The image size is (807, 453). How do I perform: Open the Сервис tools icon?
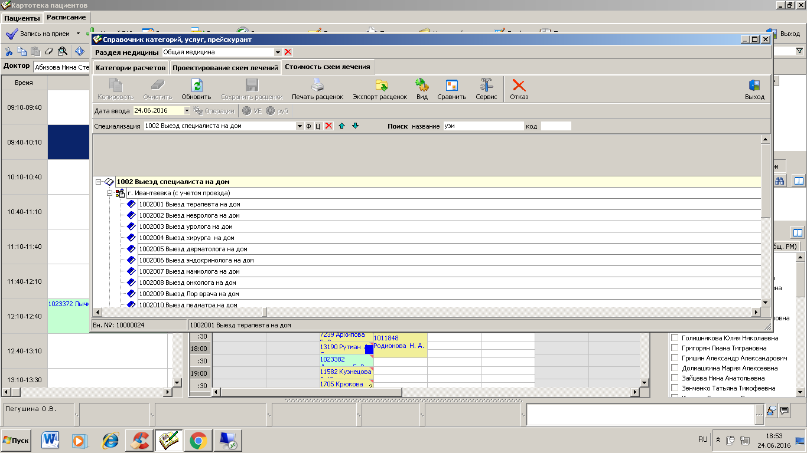(486, 85)
